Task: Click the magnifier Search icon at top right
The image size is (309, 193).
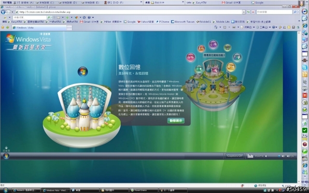Action: pos(295,12)
